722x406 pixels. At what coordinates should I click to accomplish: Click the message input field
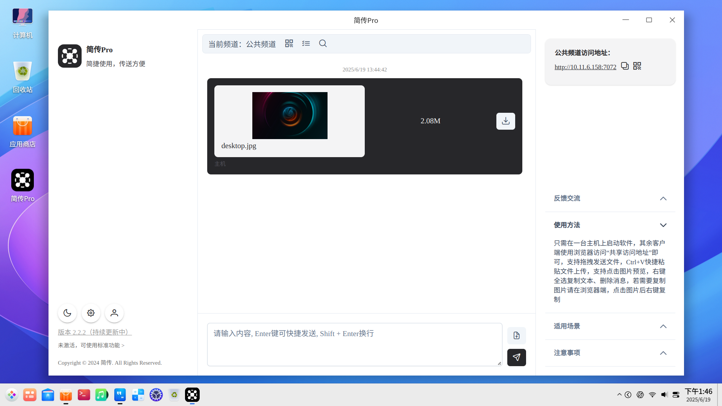(355, 344)
